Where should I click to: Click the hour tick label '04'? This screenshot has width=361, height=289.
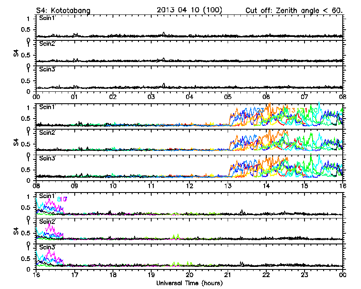pos(189,97)
